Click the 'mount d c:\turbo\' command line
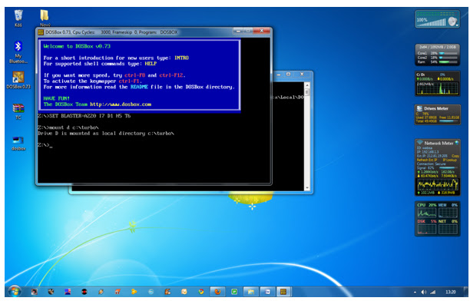470x301 pixels. tap(68, 127)
